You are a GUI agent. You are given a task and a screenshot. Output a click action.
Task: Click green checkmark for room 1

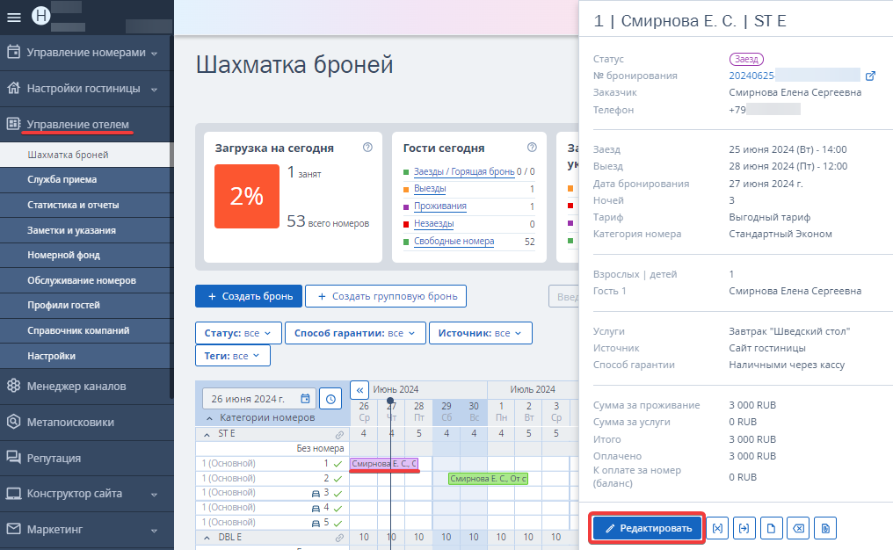338,464
